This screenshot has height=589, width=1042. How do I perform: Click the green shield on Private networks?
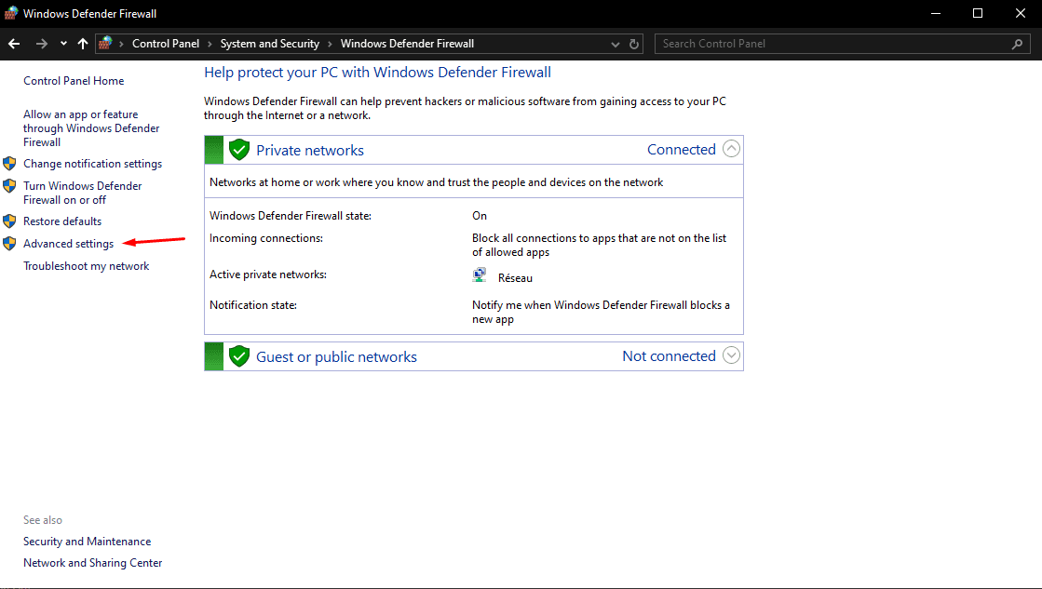coord(239,150)
